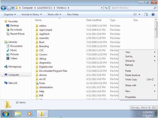Select the diagnostics folder
Viewport: 158px width, 118px height.
[x=45, y=63]
